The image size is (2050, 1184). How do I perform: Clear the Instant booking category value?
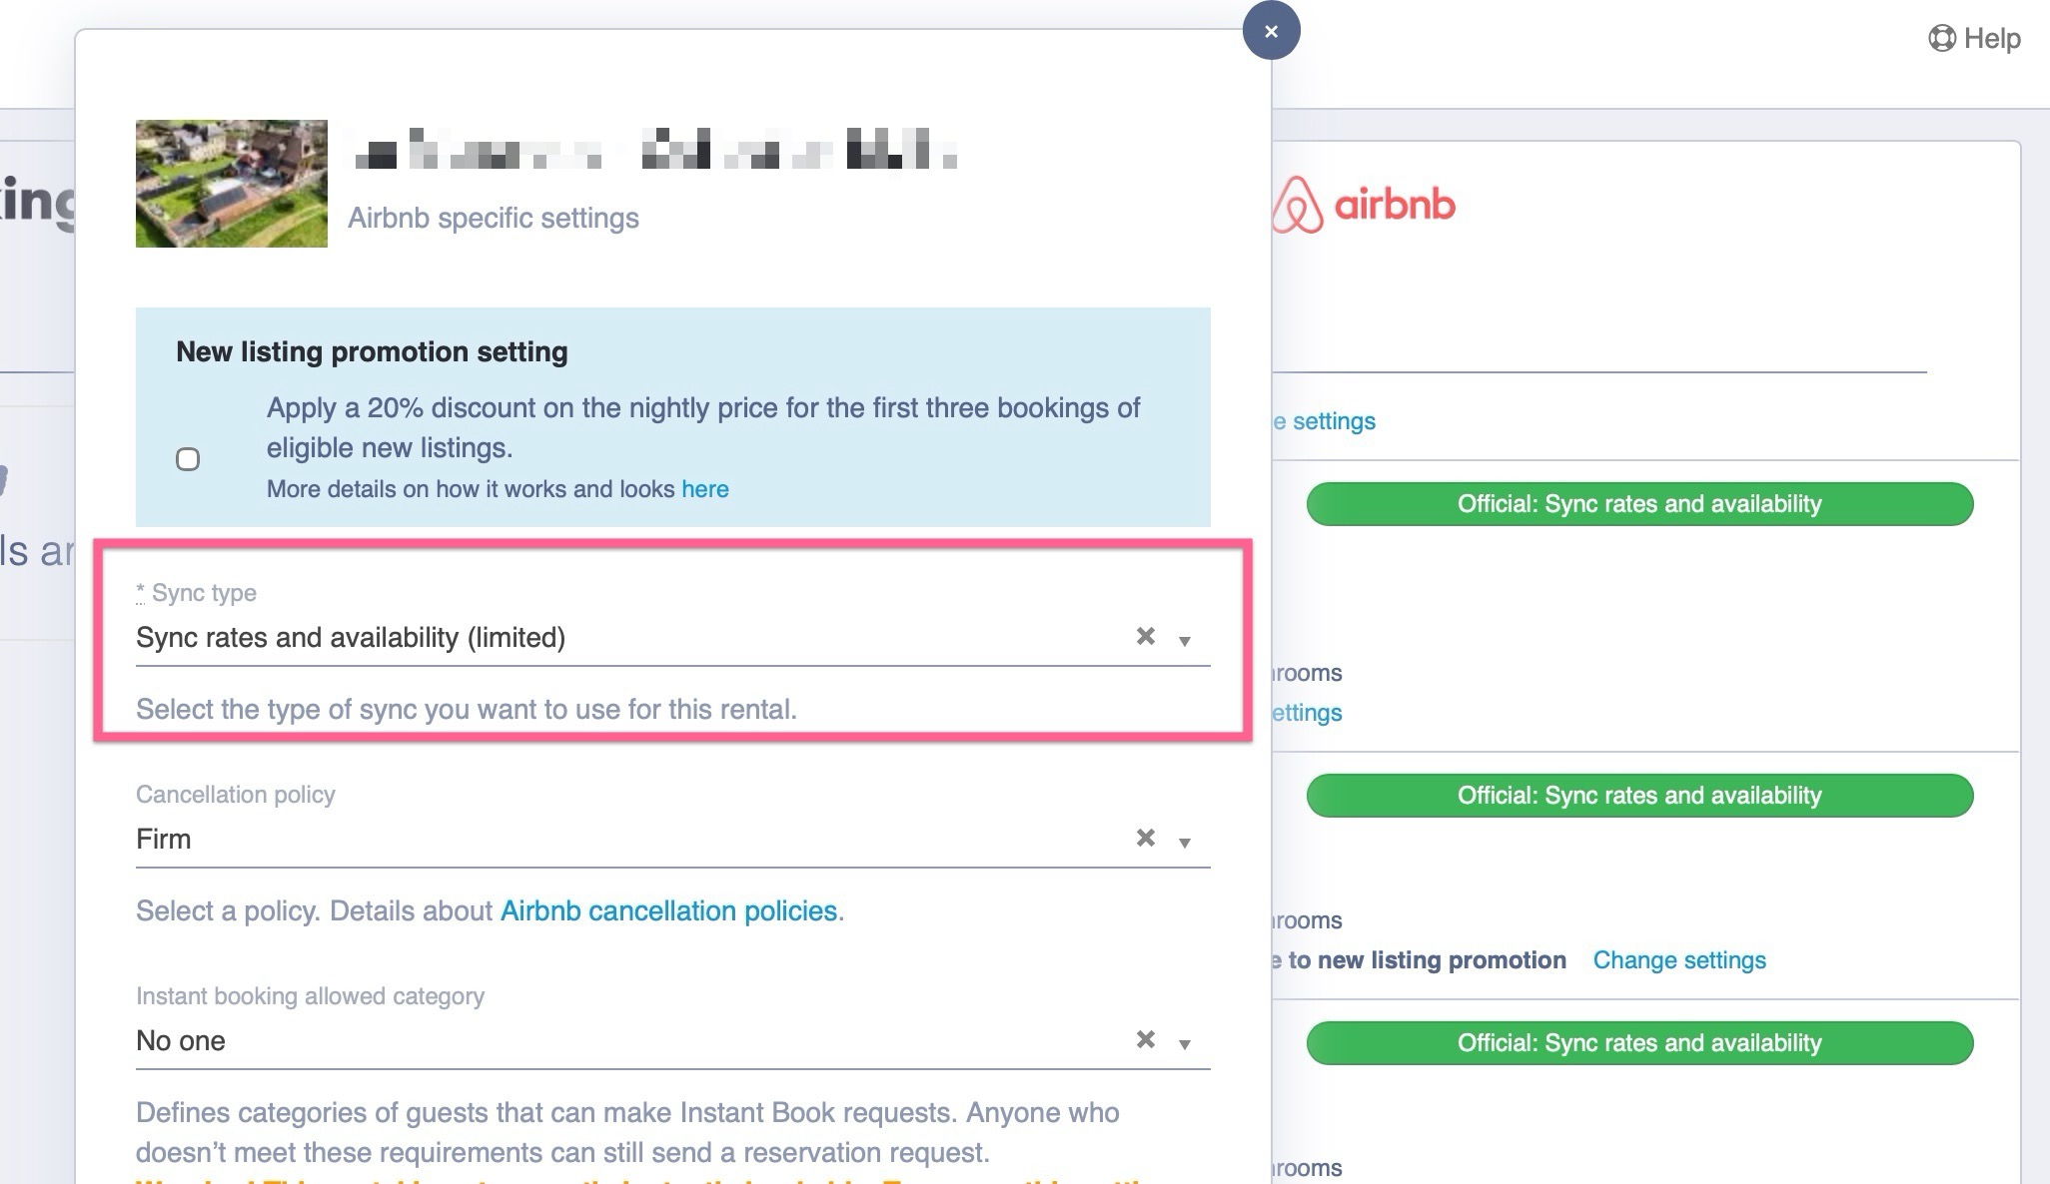click(1146, 1040)
